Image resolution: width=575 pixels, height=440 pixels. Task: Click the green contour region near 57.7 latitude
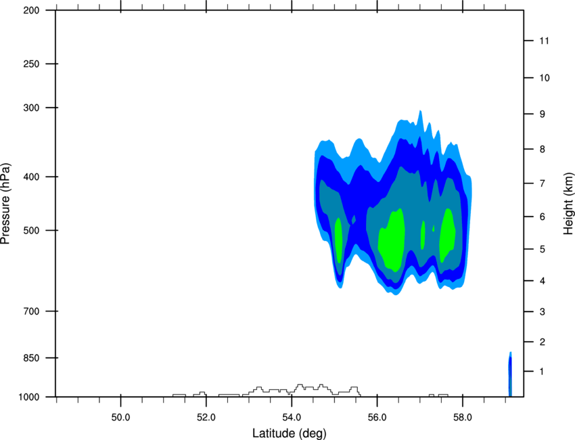coord(447,235)
